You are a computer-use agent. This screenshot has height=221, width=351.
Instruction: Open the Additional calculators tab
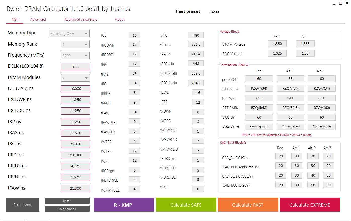tap(81, 19)
